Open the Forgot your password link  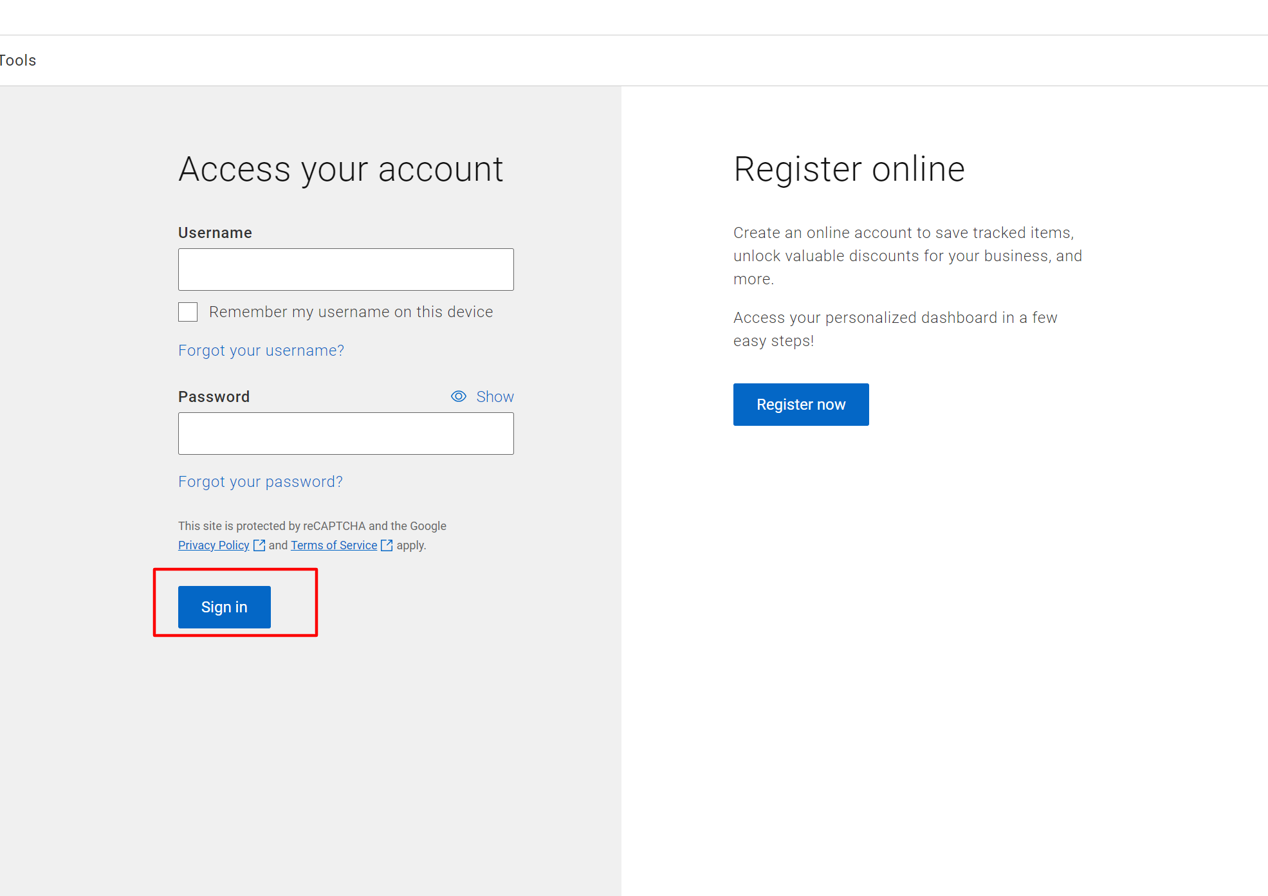pos(261,482)
